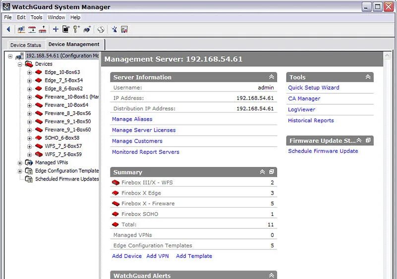397x279 pixels.
Task: Click the red device up-arrow toolbar icon
Action: click(x=43, y=29)
